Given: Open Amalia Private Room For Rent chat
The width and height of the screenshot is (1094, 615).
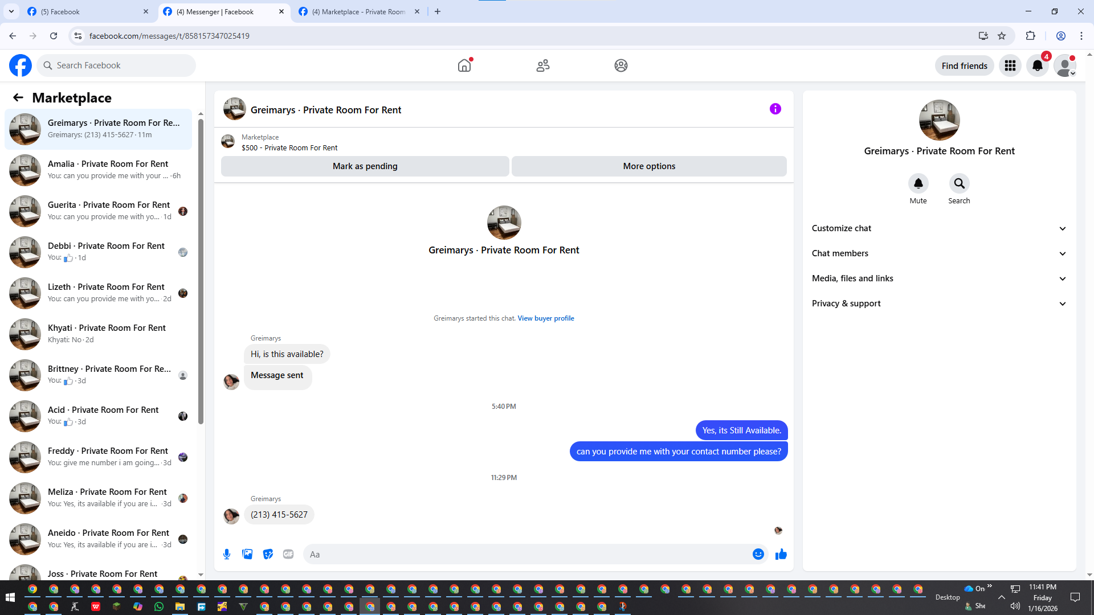Looking at the screenshot, I should click(108, 170).
